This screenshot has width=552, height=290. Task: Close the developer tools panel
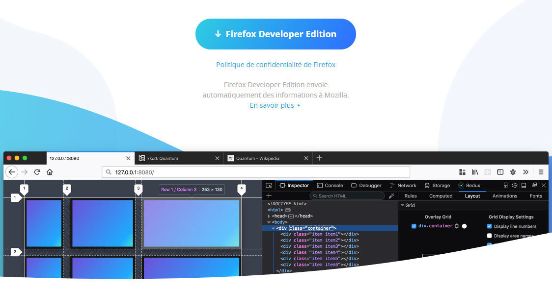coord(544,185)
